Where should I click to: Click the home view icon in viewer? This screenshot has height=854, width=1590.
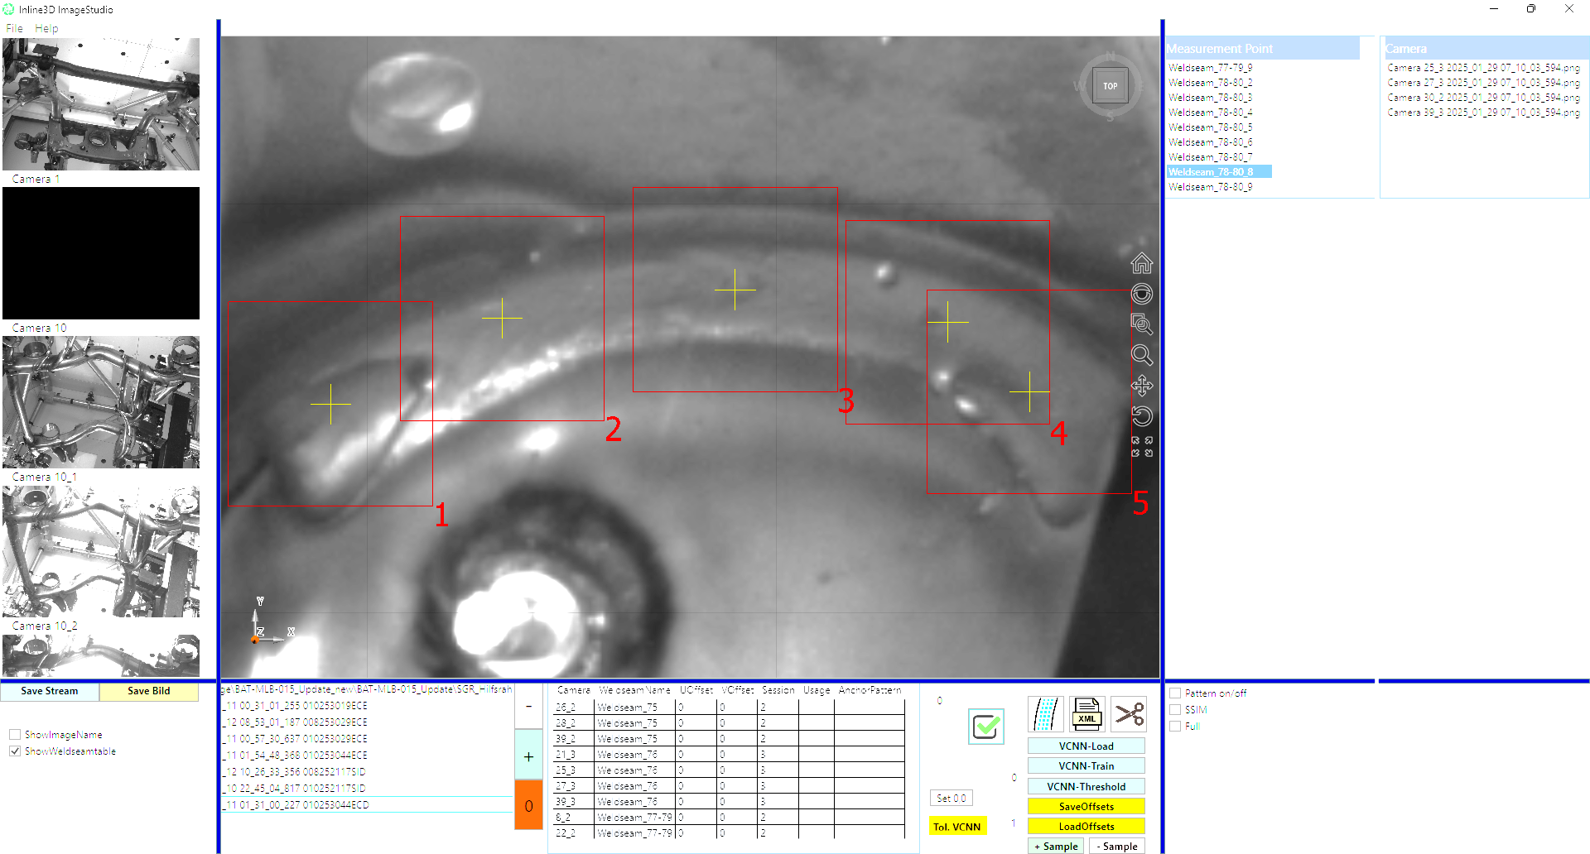pyautogui.click(x=1141, y=263)
